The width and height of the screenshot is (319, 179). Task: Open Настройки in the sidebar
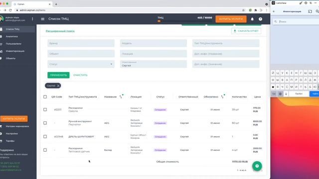(17, 134)
